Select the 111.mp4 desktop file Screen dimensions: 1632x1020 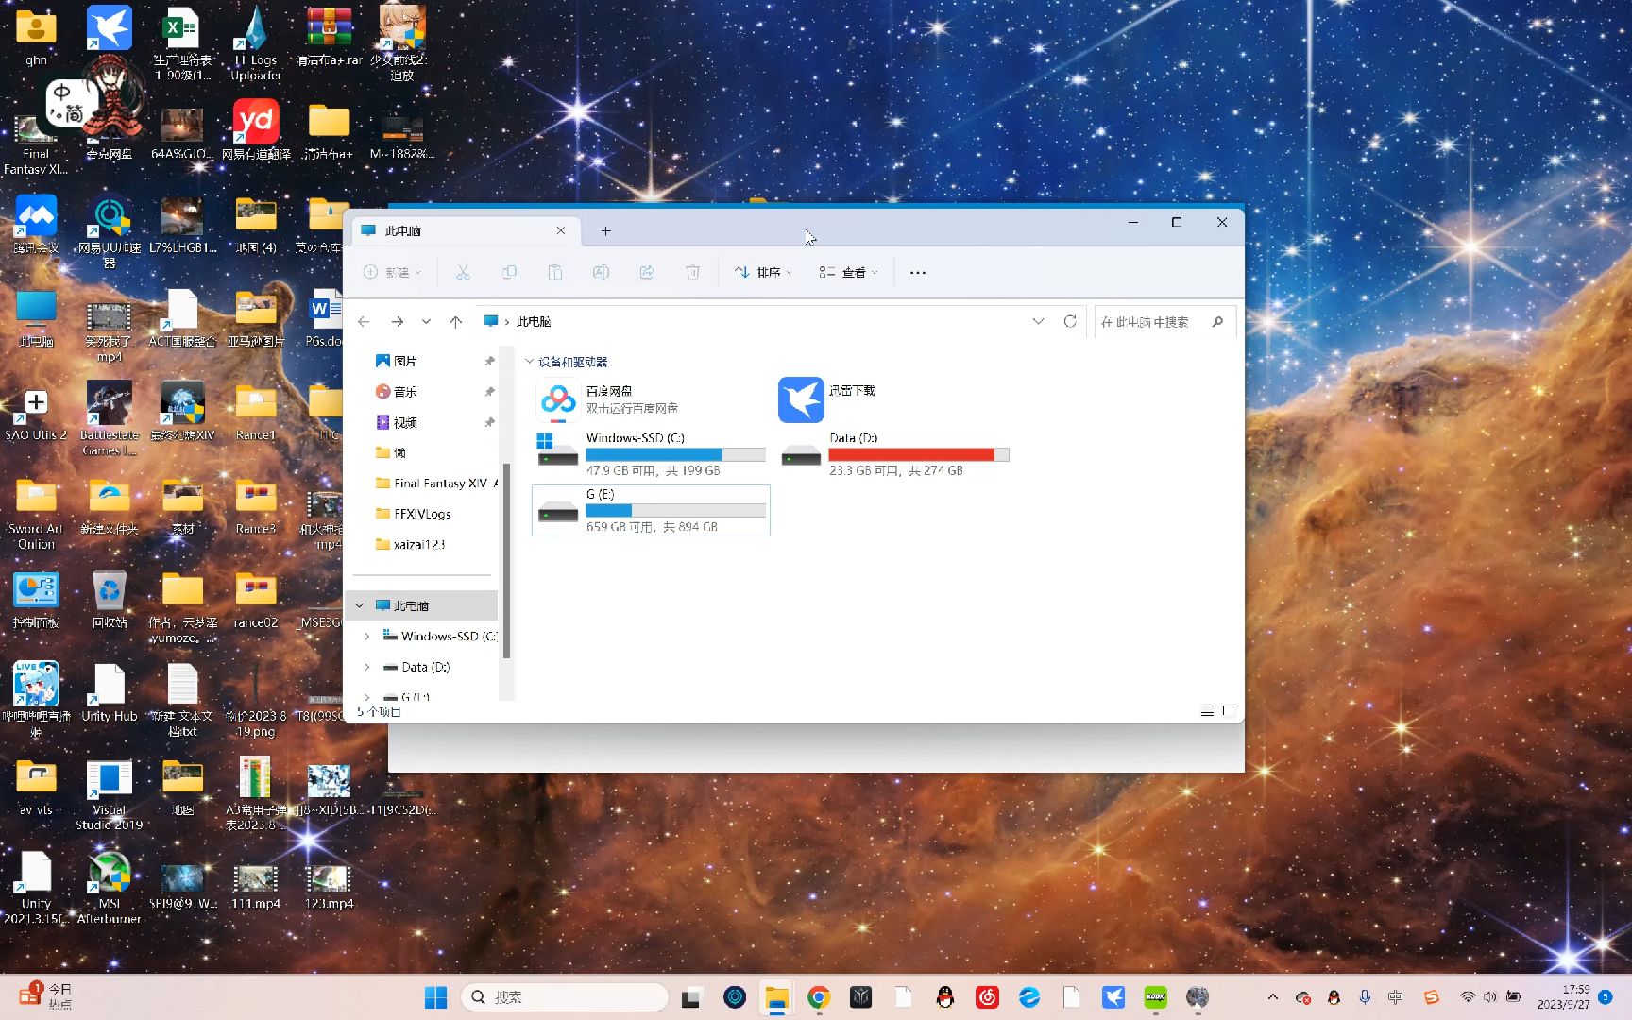tap(256, 888)
